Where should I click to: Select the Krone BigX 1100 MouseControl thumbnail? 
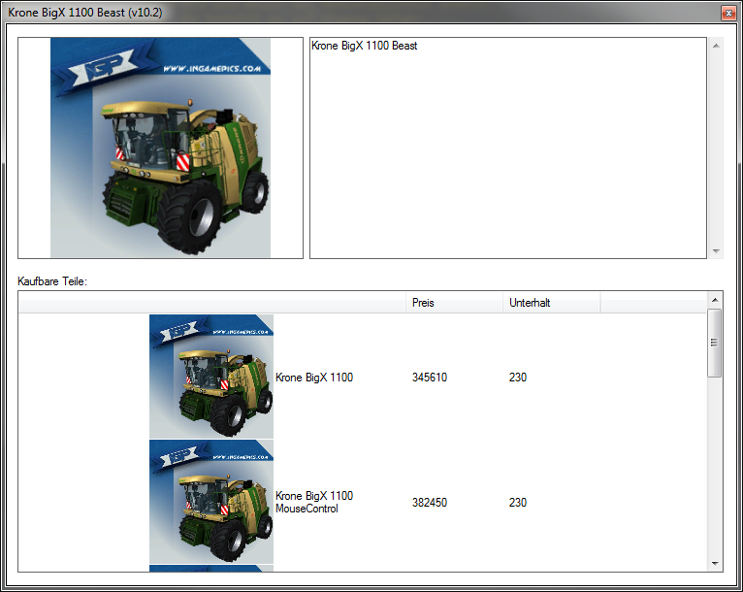[x=211, y=502]
